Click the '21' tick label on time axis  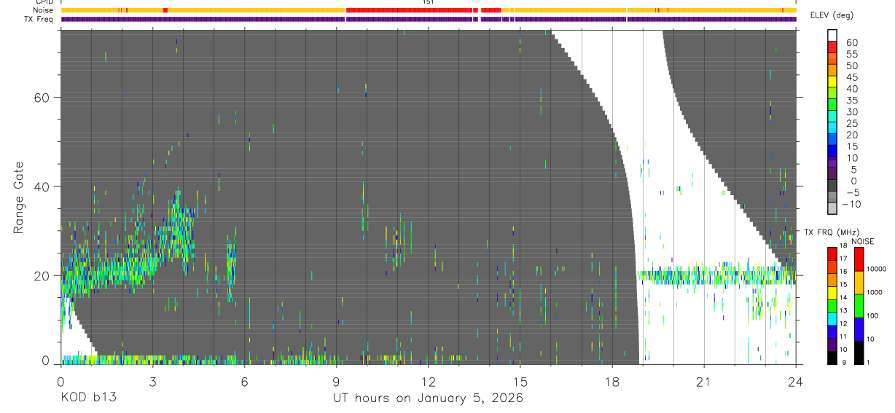click(x=704, y=381)
